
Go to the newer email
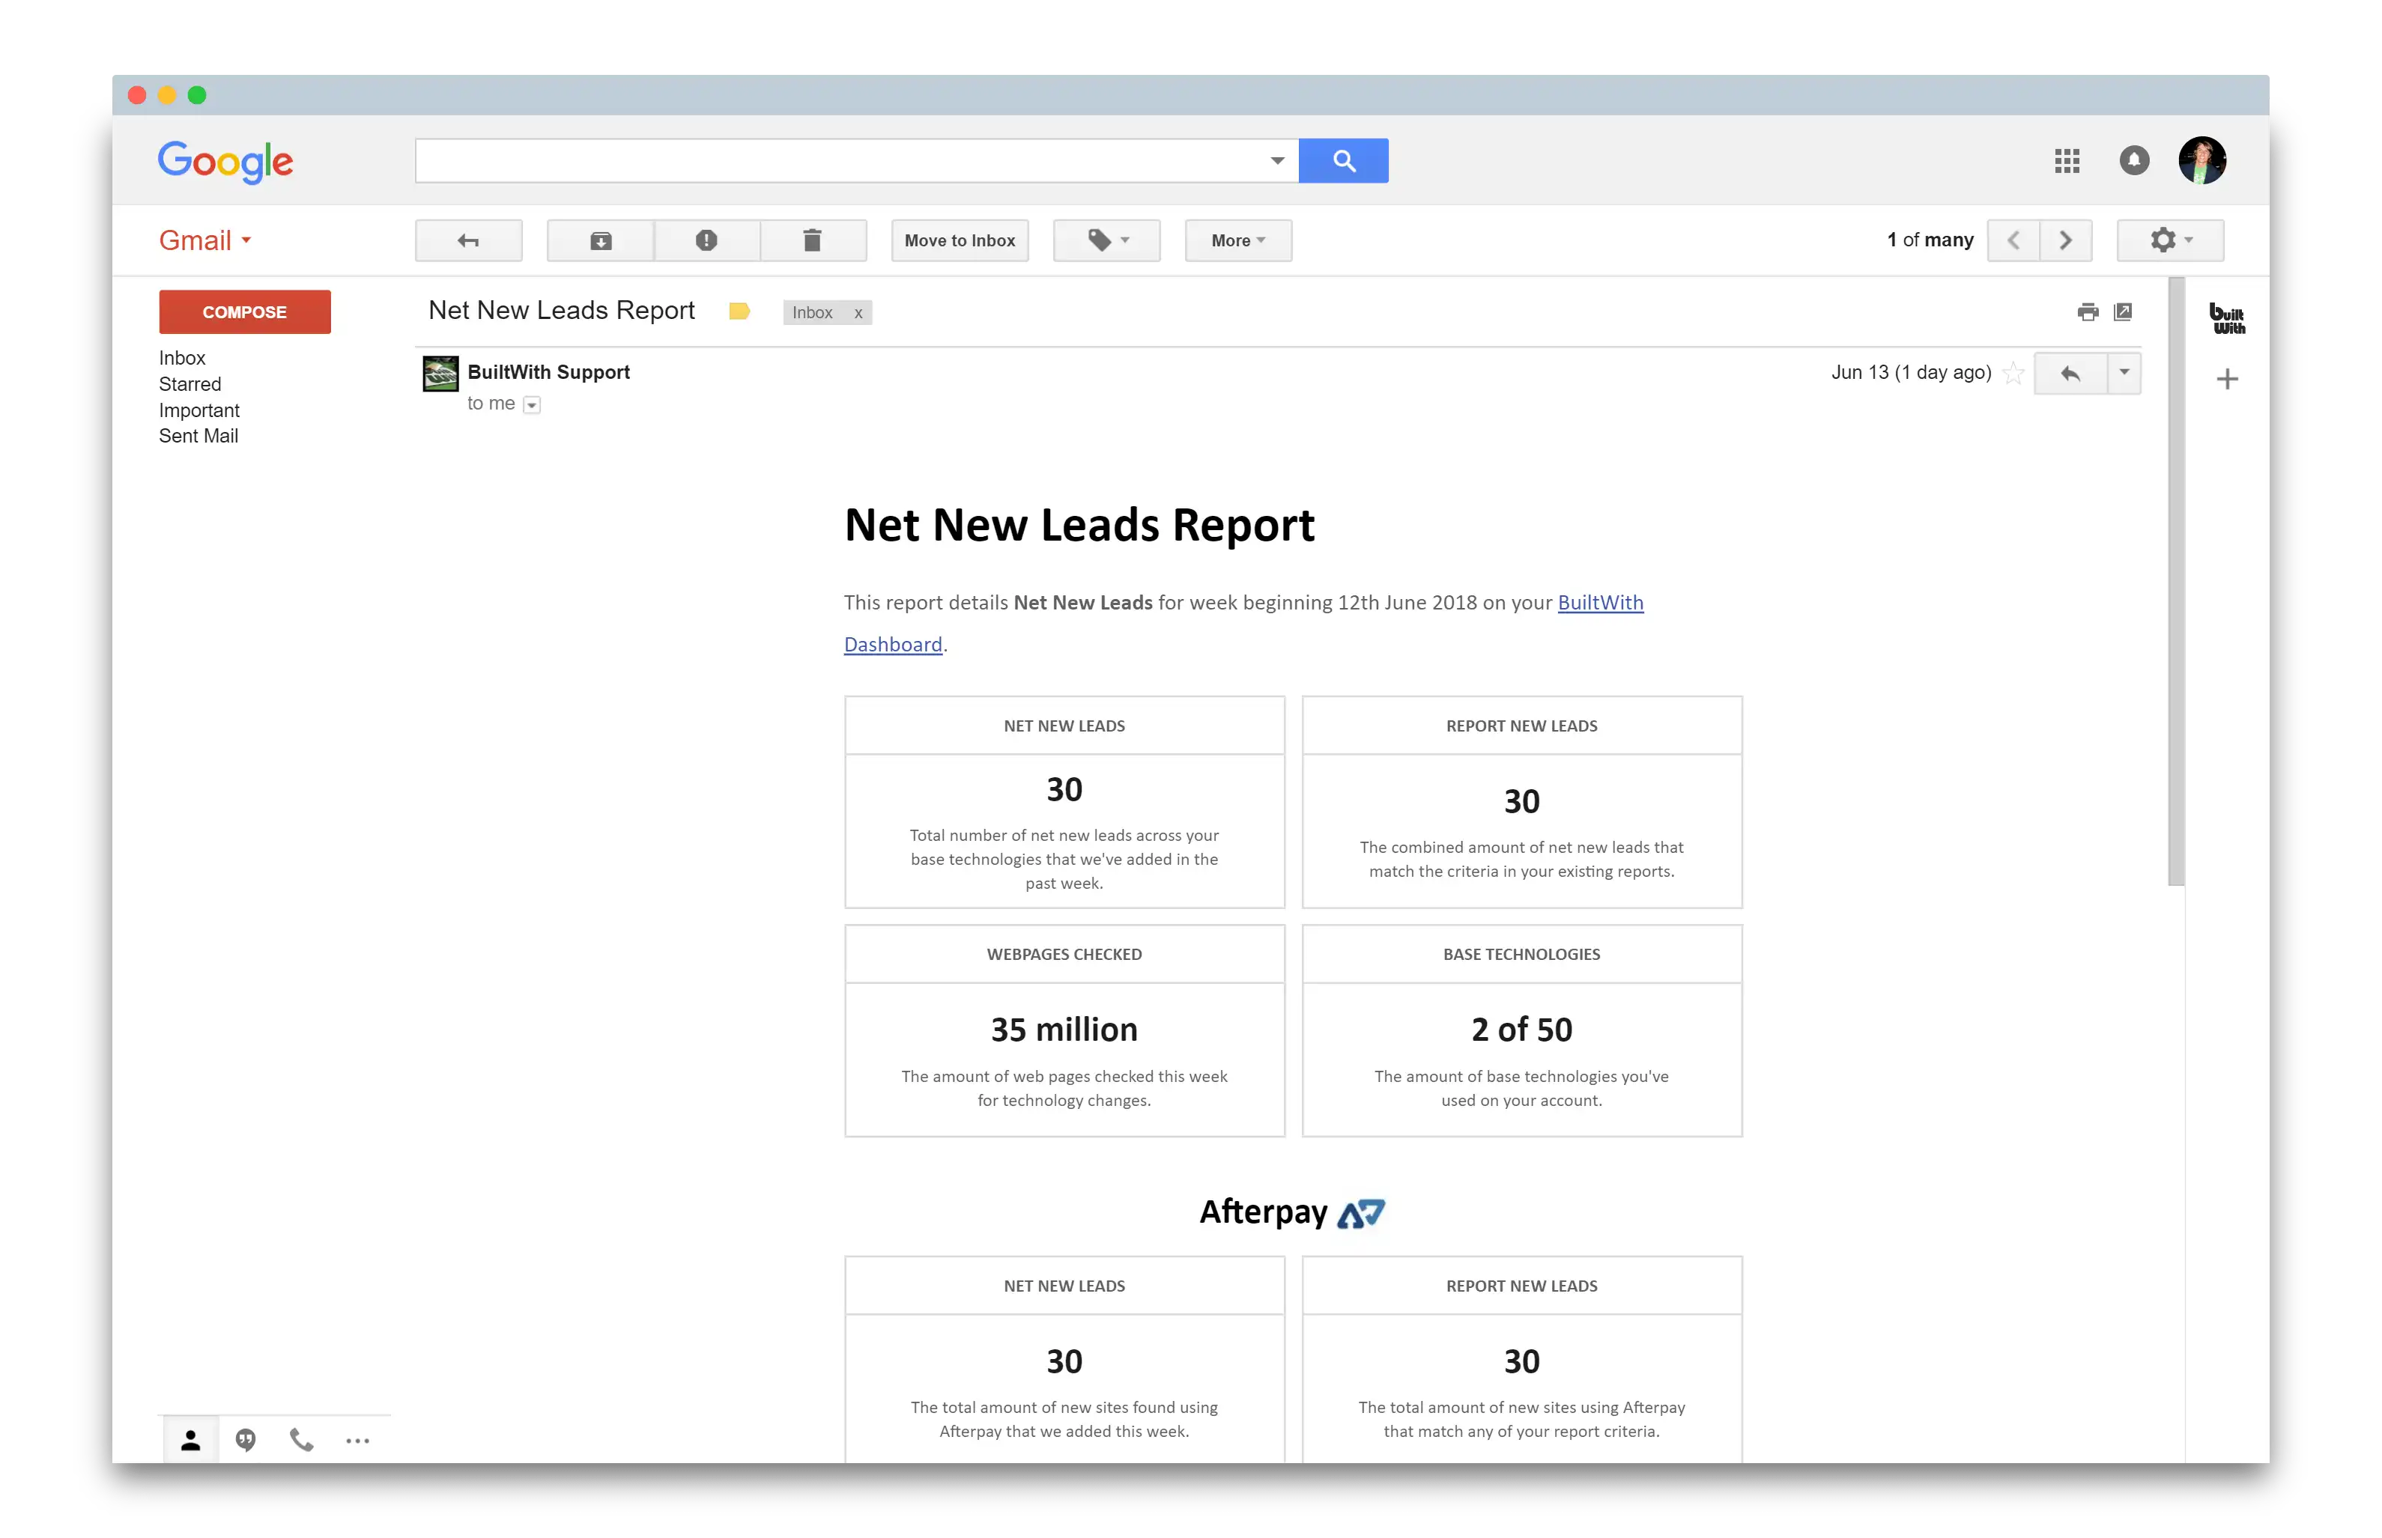(2013, 240)
